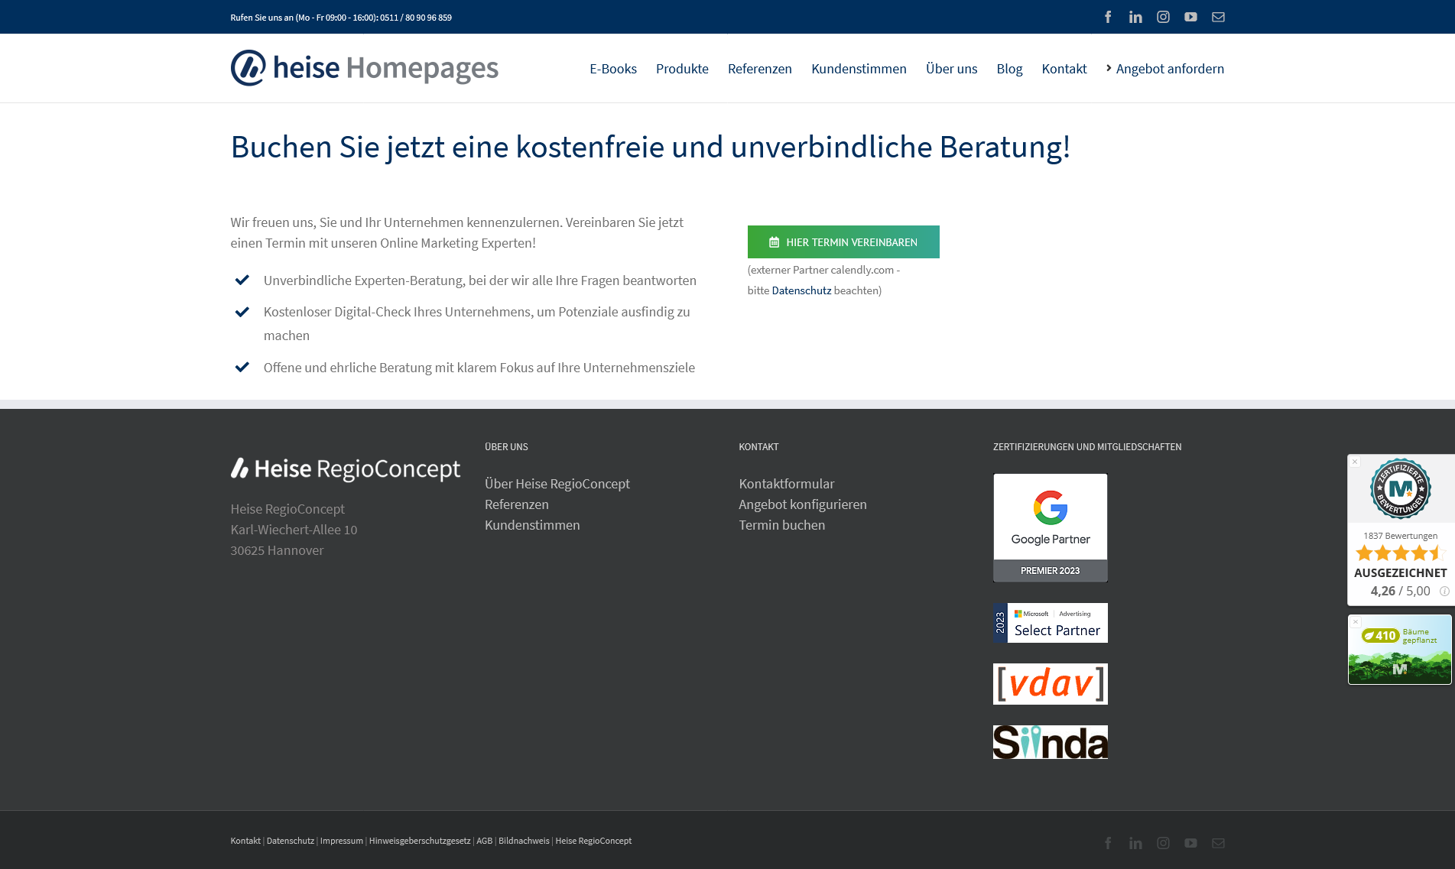Click the heise Homepages logo
The image size is (1455, 869).
tap(364, 68)
